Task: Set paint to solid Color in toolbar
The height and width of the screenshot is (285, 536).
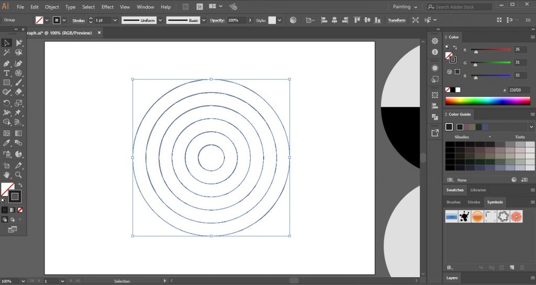Action: [x=4, y=210]
